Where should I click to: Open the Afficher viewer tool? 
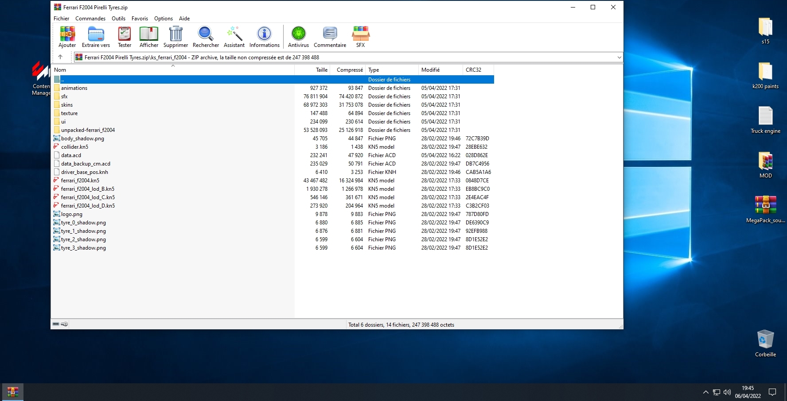click(149, 37)
